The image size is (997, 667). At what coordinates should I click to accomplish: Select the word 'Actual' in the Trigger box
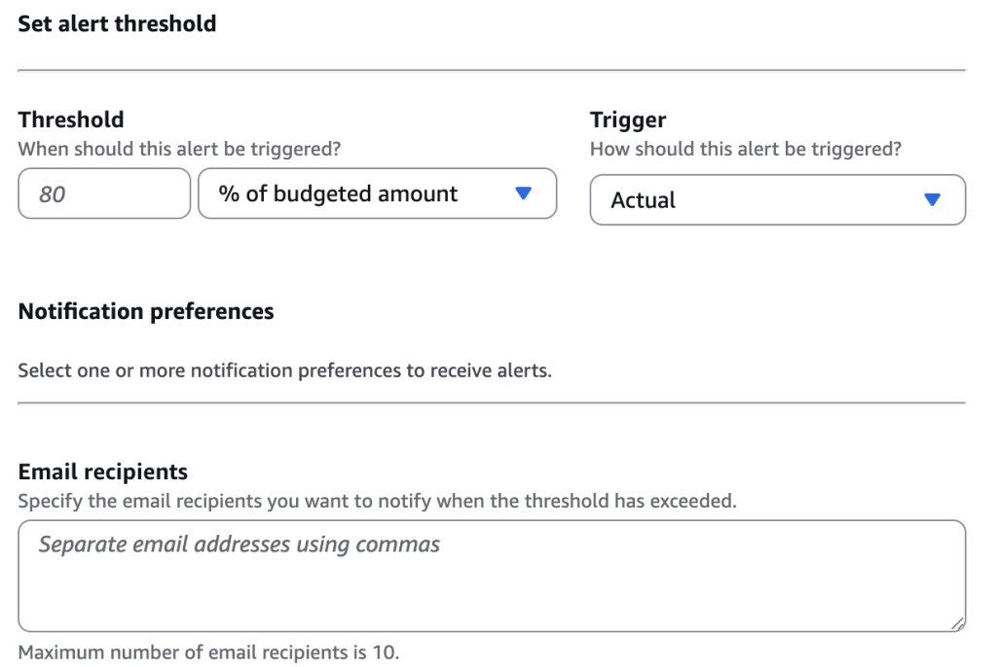click(x=643, y=200)
